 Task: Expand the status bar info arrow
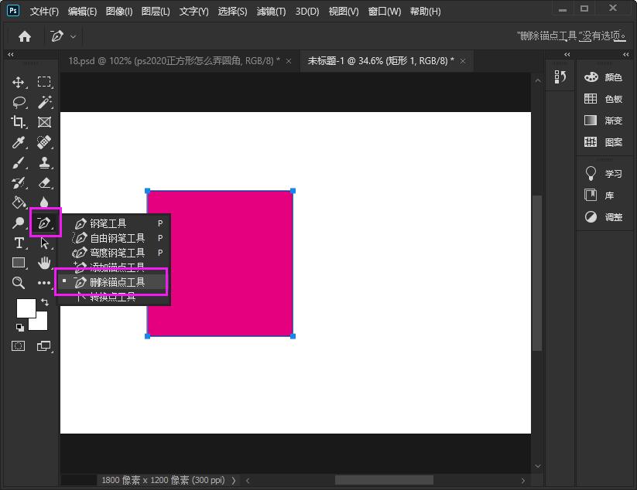pyautogui.click(x=234, y=480)
